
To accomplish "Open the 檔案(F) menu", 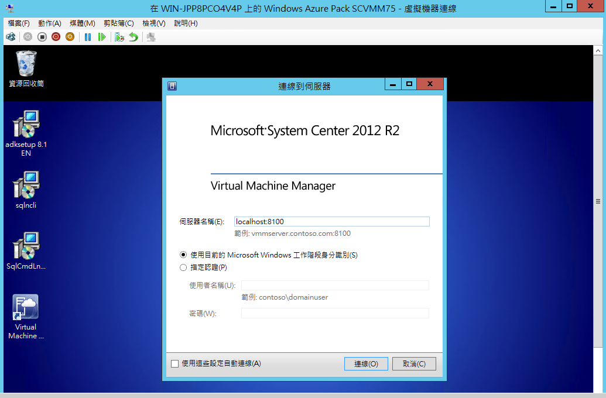I will coord(19,23).
